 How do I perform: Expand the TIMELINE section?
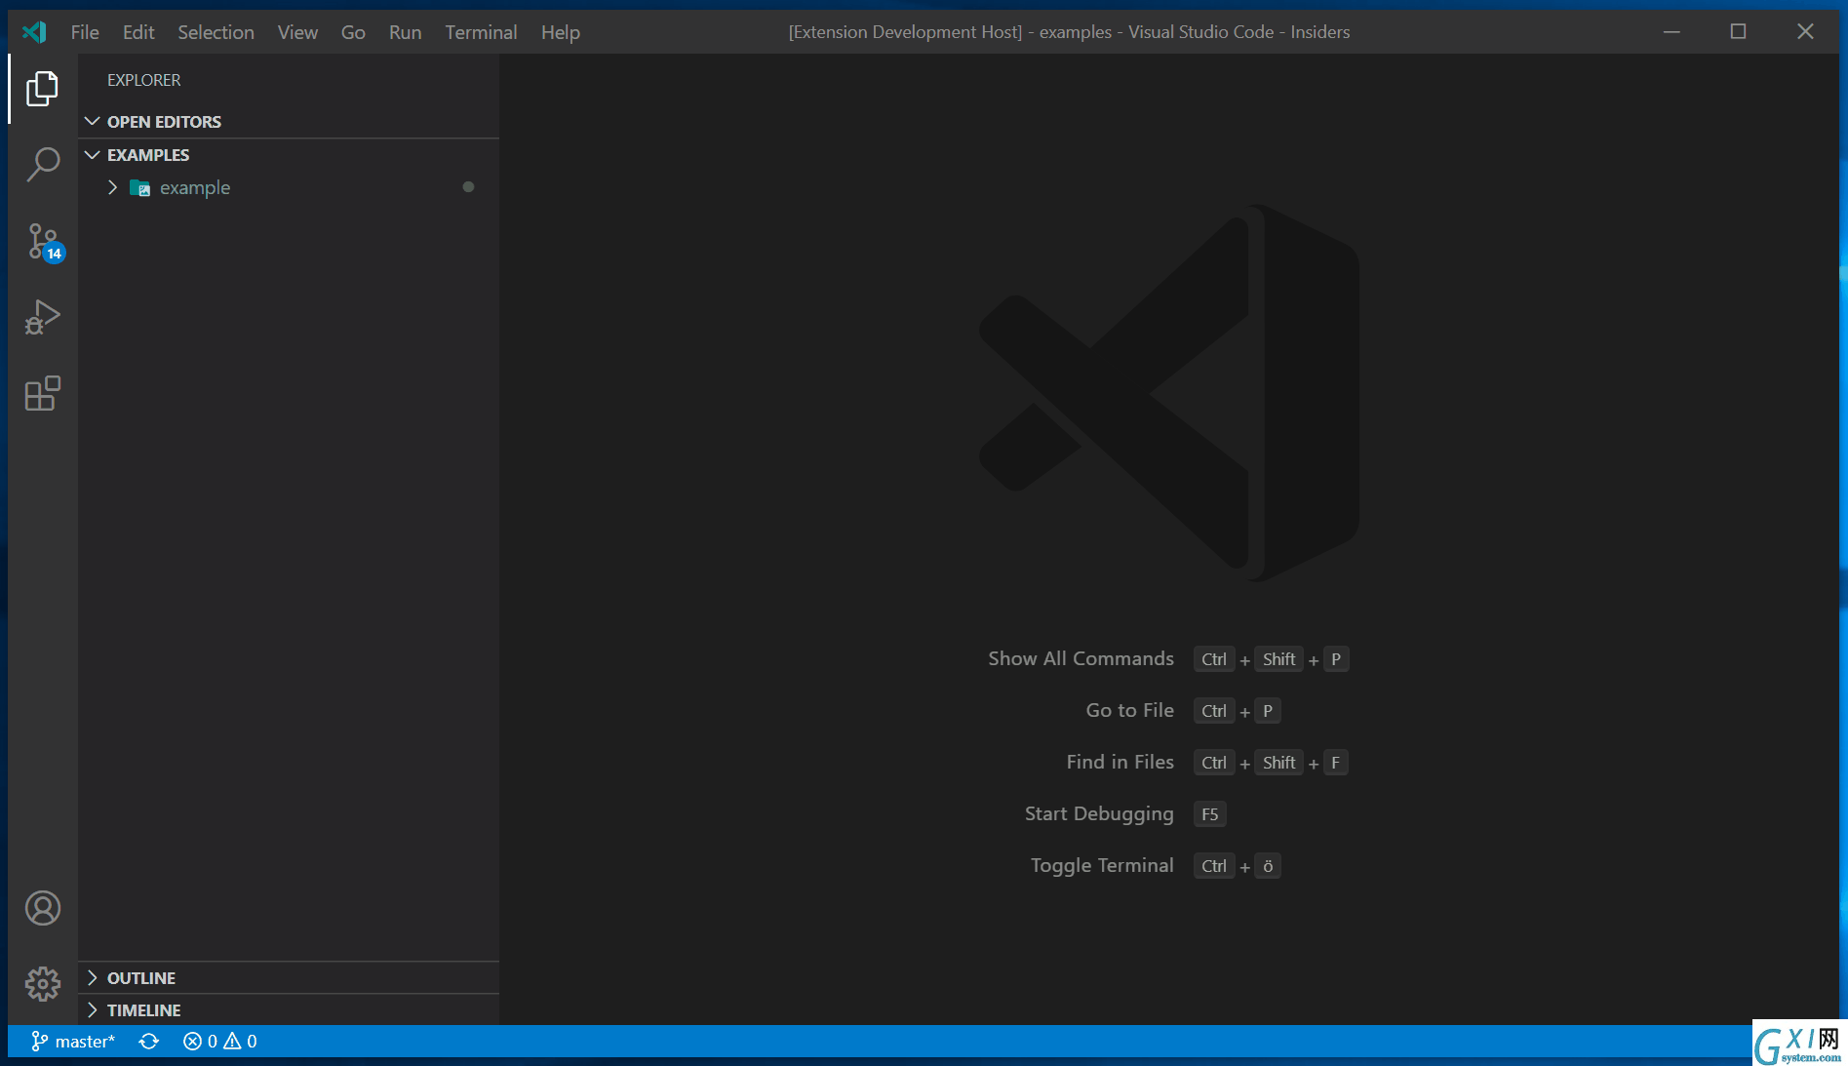93,1010
